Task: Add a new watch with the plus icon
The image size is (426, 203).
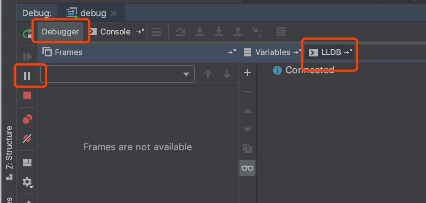Action: [x=247, y=73]
